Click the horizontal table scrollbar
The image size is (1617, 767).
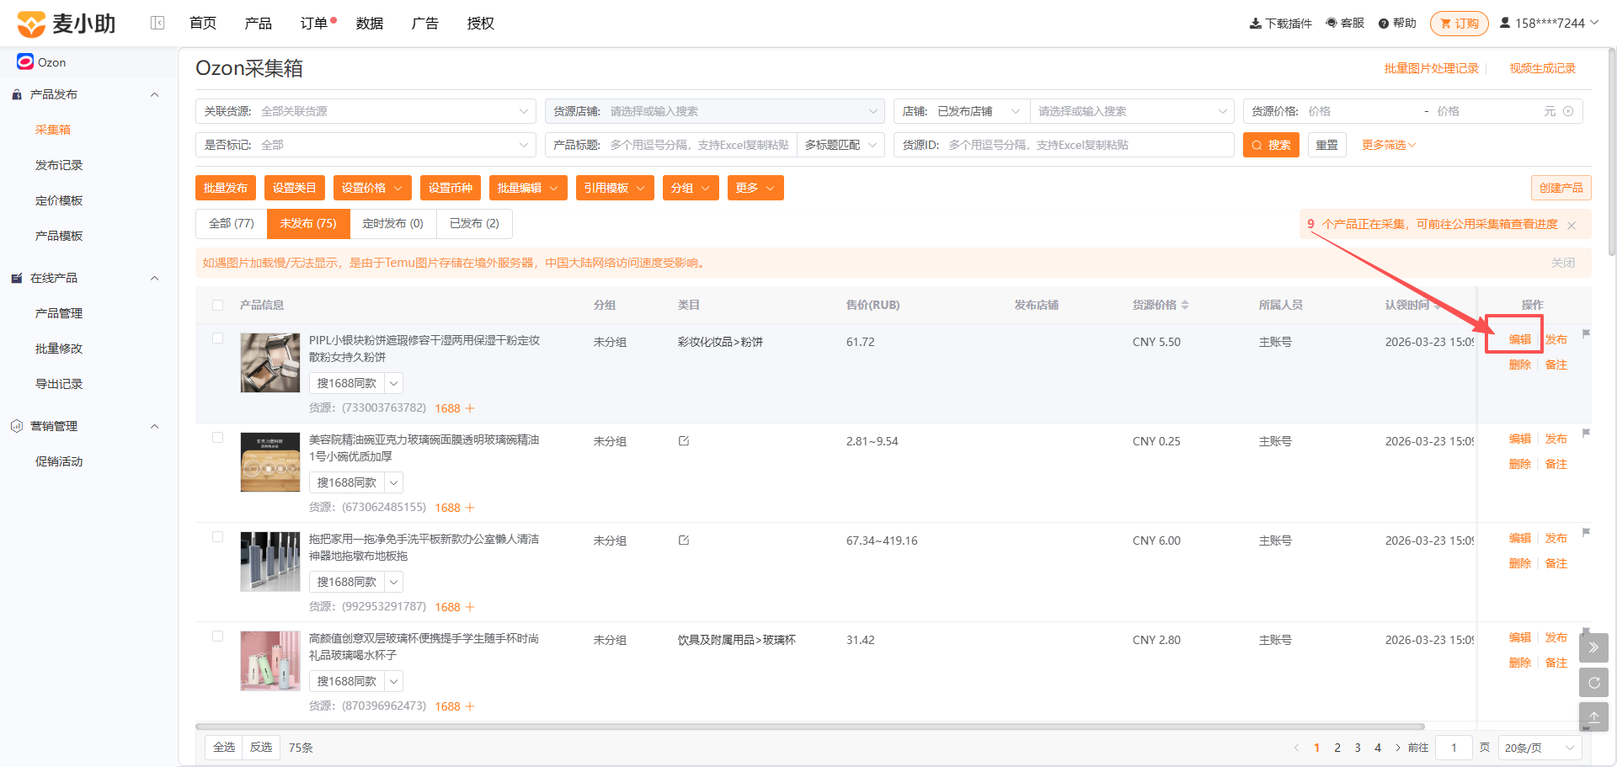point(809,726)
